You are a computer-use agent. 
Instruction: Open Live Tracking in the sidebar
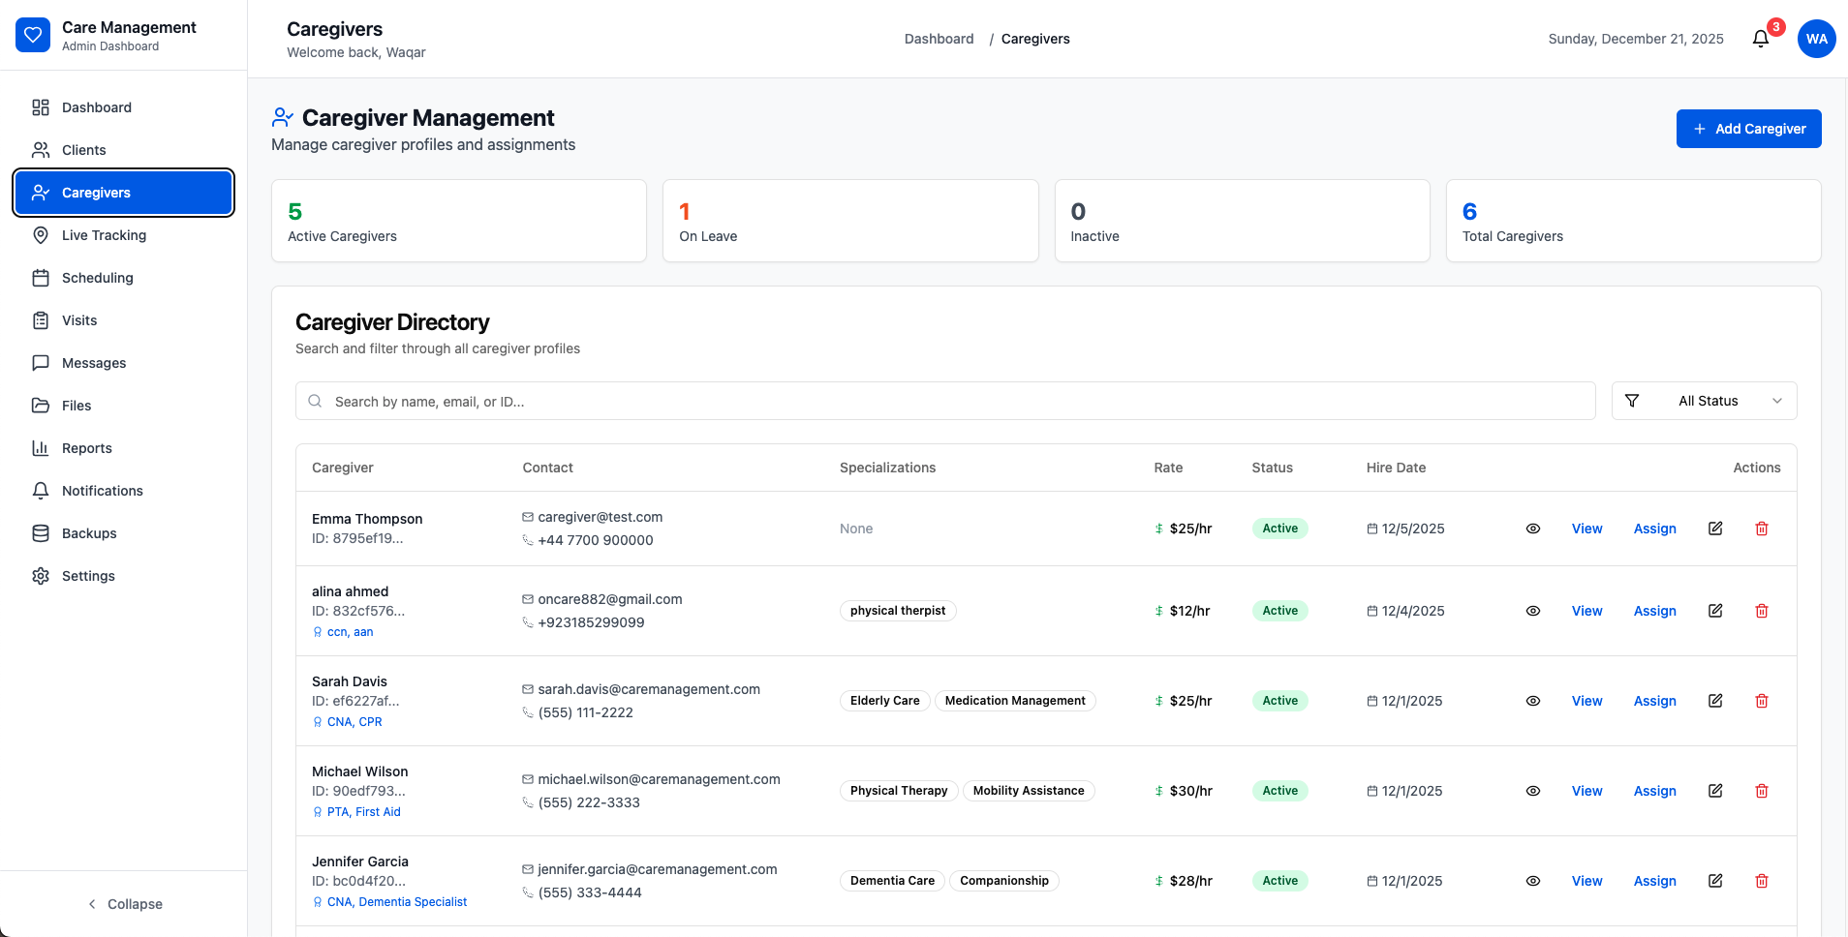[x=104, y=235]
